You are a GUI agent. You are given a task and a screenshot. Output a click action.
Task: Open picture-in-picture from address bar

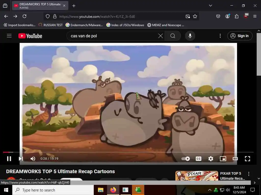(x=188, y=17)
